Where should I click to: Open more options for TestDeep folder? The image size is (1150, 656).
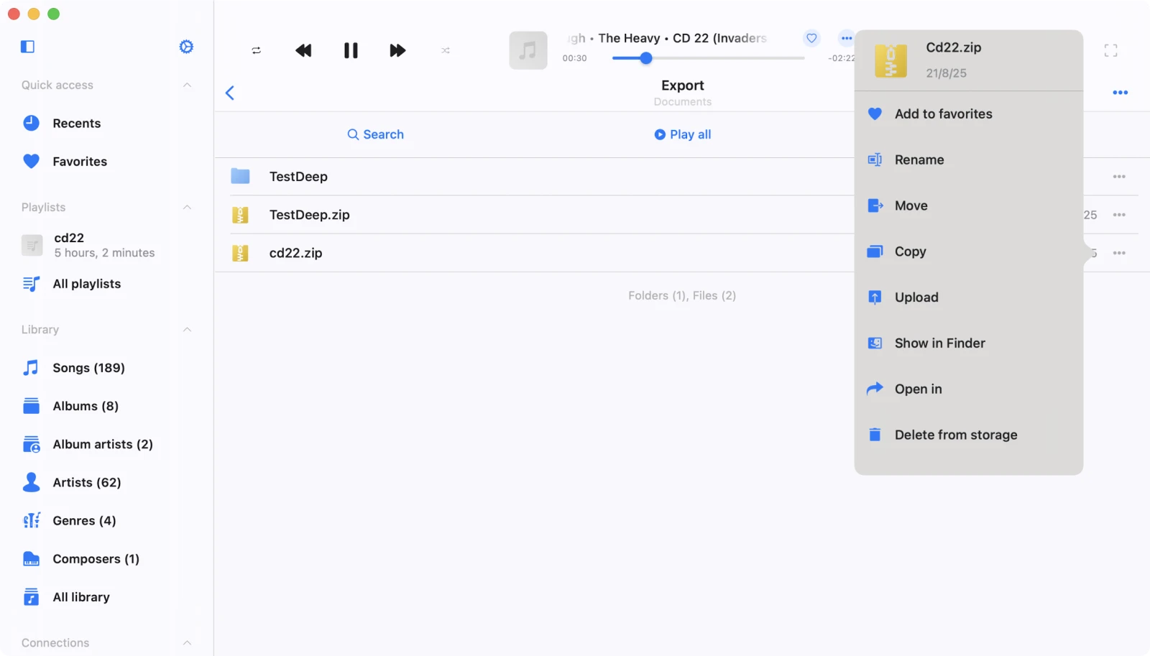tap(1119, 177)
